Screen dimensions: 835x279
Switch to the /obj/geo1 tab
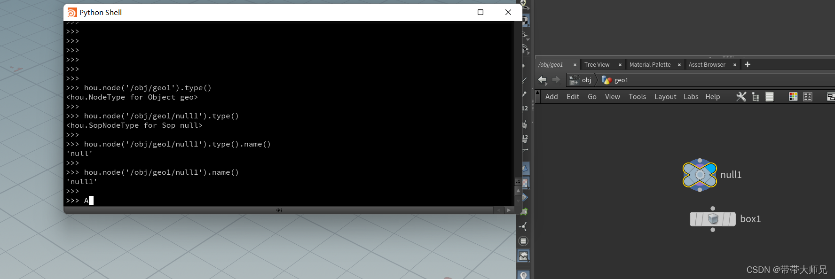click(551, 65)
